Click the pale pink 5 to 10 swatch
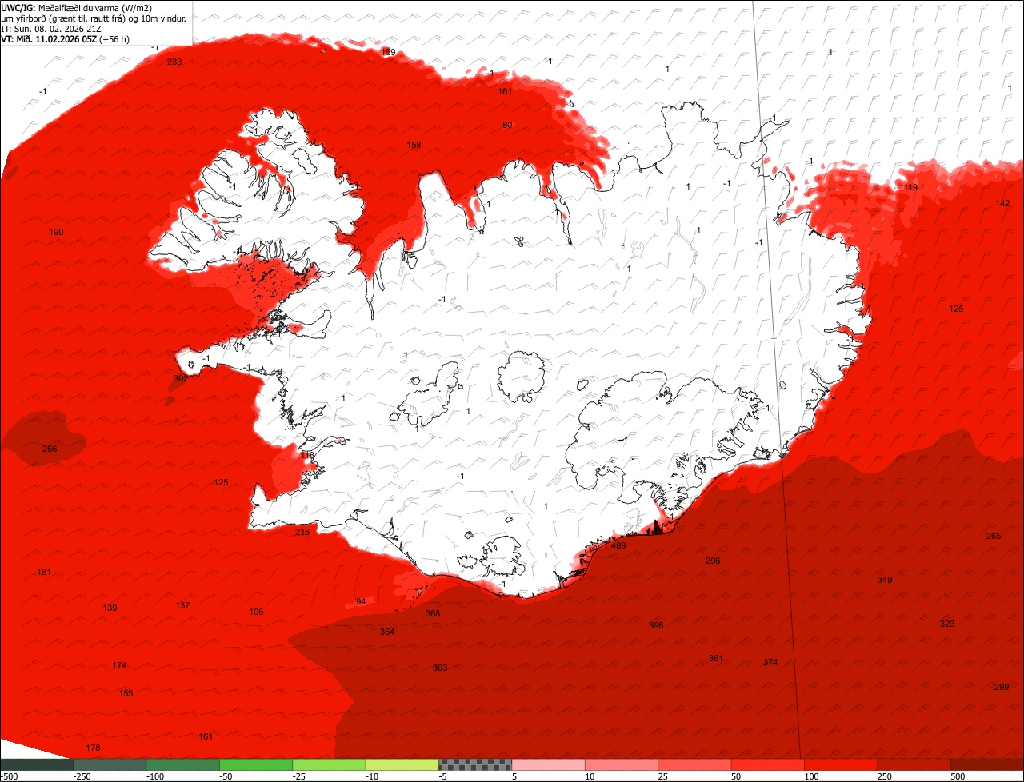Screen dimensions: 1024x782 pos(549,764)
